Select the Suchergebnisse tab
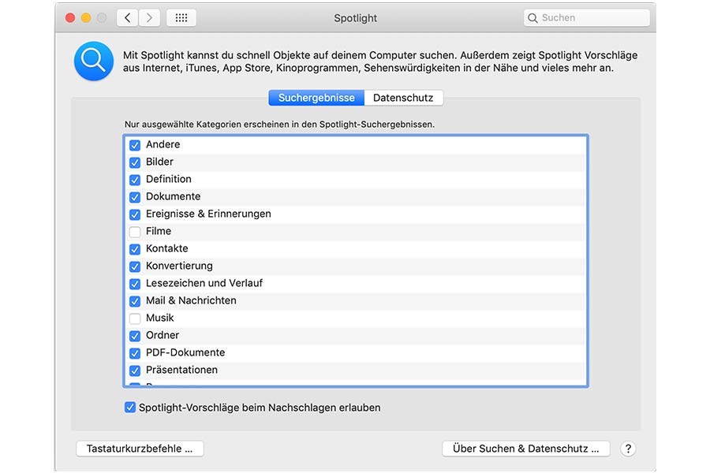This screenshot has width=710, height=473. tap(316, 99)
